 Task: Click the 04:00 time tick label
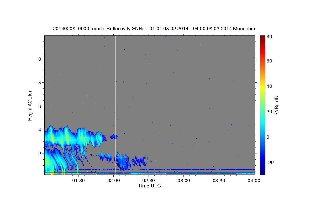click(254, 181)
